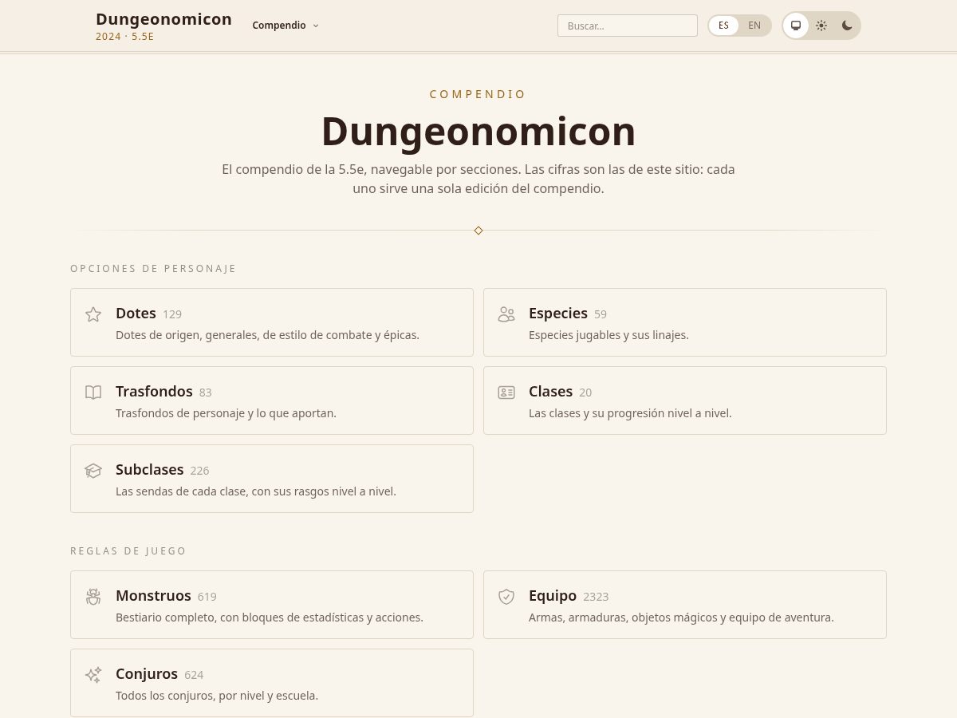The height and width of the screenshot is (718, 957).
Task: Open the Monstruos section title
Action: coord(153,596)
